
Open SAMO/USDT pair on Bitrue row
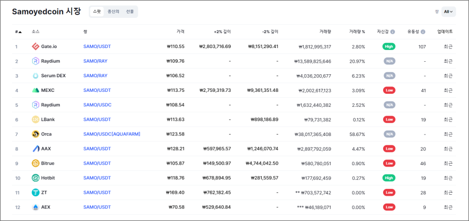coord(97,163)
